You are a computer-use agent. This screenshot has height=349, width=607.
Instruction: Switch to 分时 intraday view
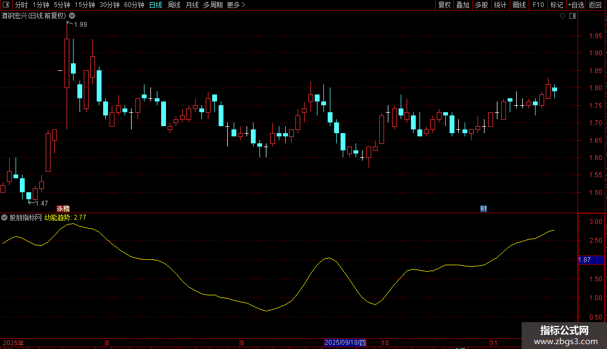point(21,5)
